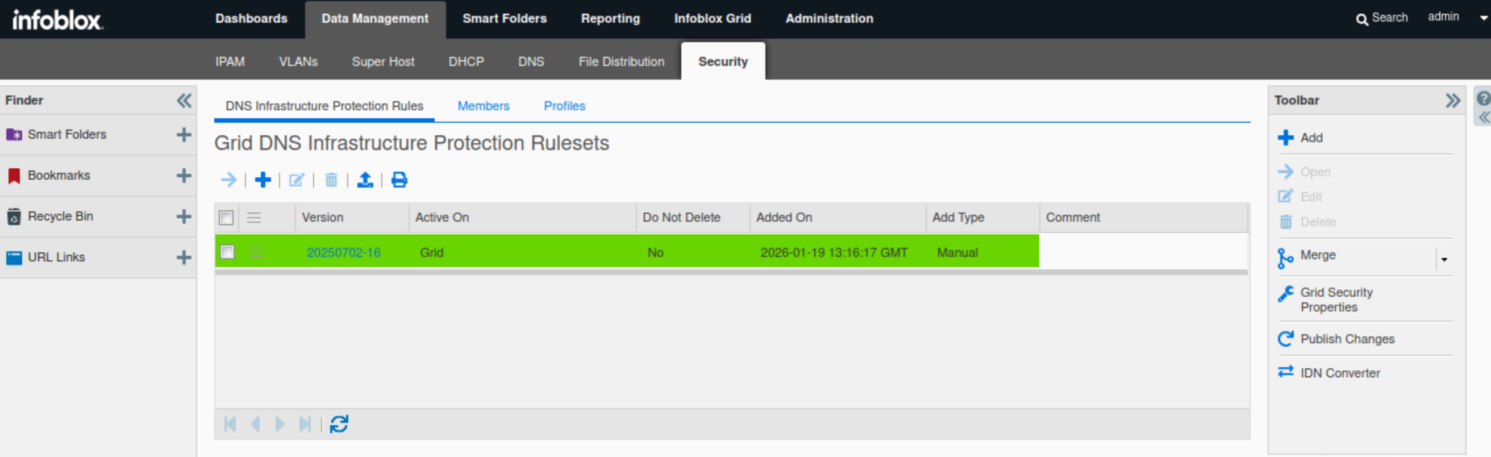The width and height of the screenshot is (1491, 457).
Task: Switch to the Members tab
Action: [x=483, y=106]
